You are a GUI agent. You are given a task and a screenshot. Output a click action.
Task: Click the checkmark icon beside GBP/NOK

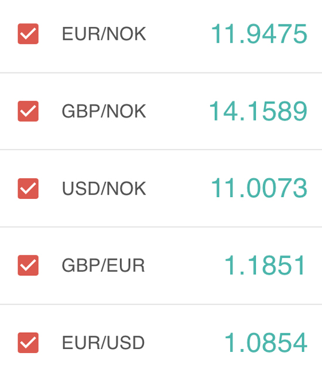click(28, 111)
